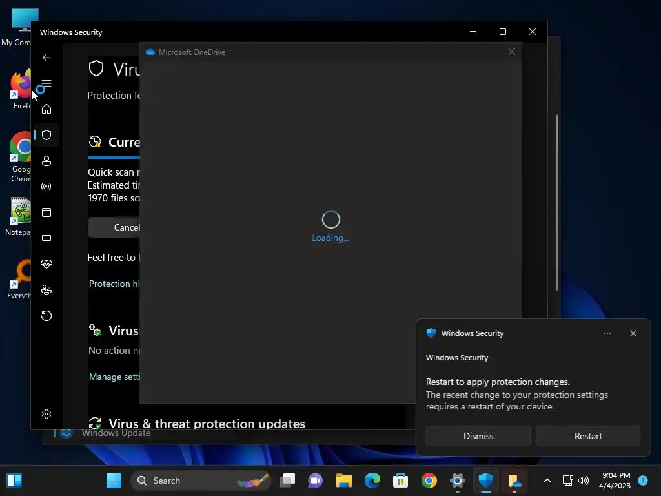Dismiss the Windows Security notification
Viewport: 661px width, 496px height.
coord(478,436)
